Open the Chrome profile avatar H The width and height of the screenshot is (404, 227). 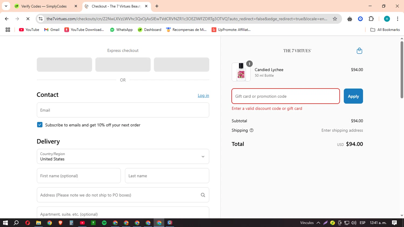click(387, 19)
